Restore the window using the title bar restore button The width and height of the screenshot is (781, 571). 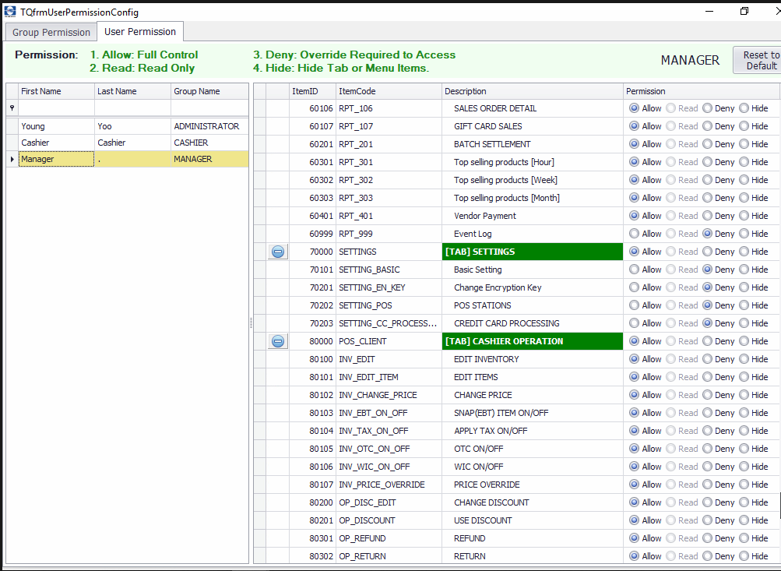tap(744, 12)
